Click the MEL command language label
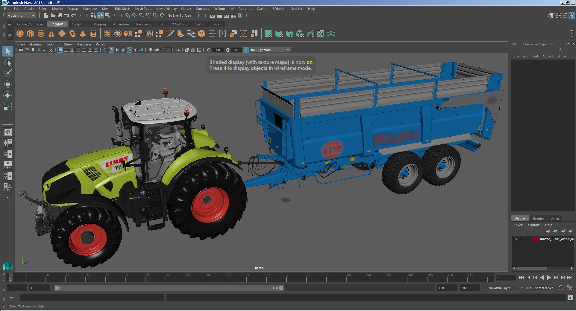Image resolution: width=576 pixels, height=311 pixels. 13,298
